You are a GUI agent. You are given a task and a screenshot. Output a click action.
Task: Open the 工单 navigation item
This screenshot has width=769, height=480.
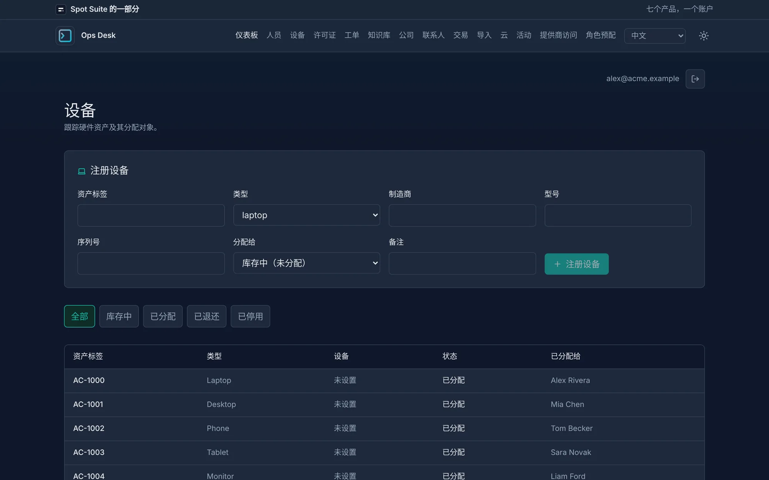(352, 35)
